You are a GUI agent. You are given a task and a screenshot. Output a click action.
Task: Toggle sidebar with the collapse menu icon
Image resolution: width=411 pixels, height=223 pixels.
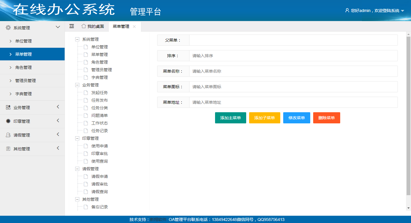[72, 26]
